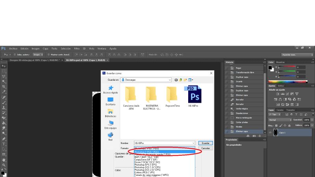Go to Escritorio in save dialog
The height and width of the screenshot is (177, 315).
tap(111, 101)
